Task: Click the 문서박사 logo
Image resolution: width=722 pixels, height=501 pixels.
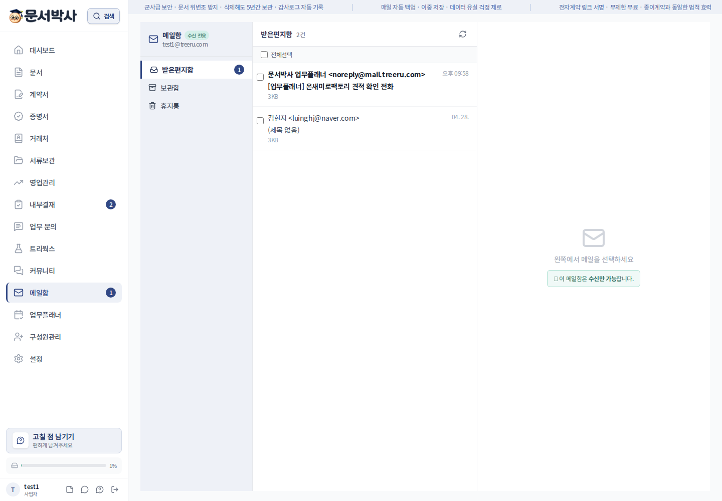Action: click(x=43, y=16)
